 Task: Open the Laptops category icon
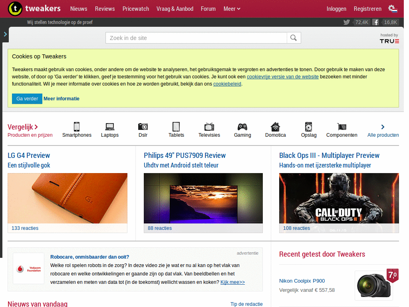pyautogui.click(x=110, y=127)
